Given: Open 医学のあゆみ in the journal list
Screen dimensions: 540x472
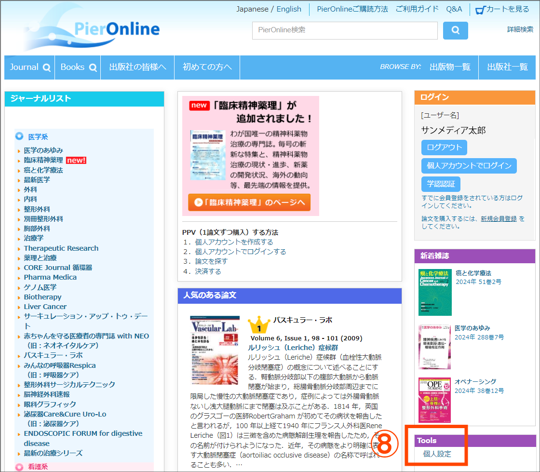Looking at the screenshot, I should tap(43, 150).
